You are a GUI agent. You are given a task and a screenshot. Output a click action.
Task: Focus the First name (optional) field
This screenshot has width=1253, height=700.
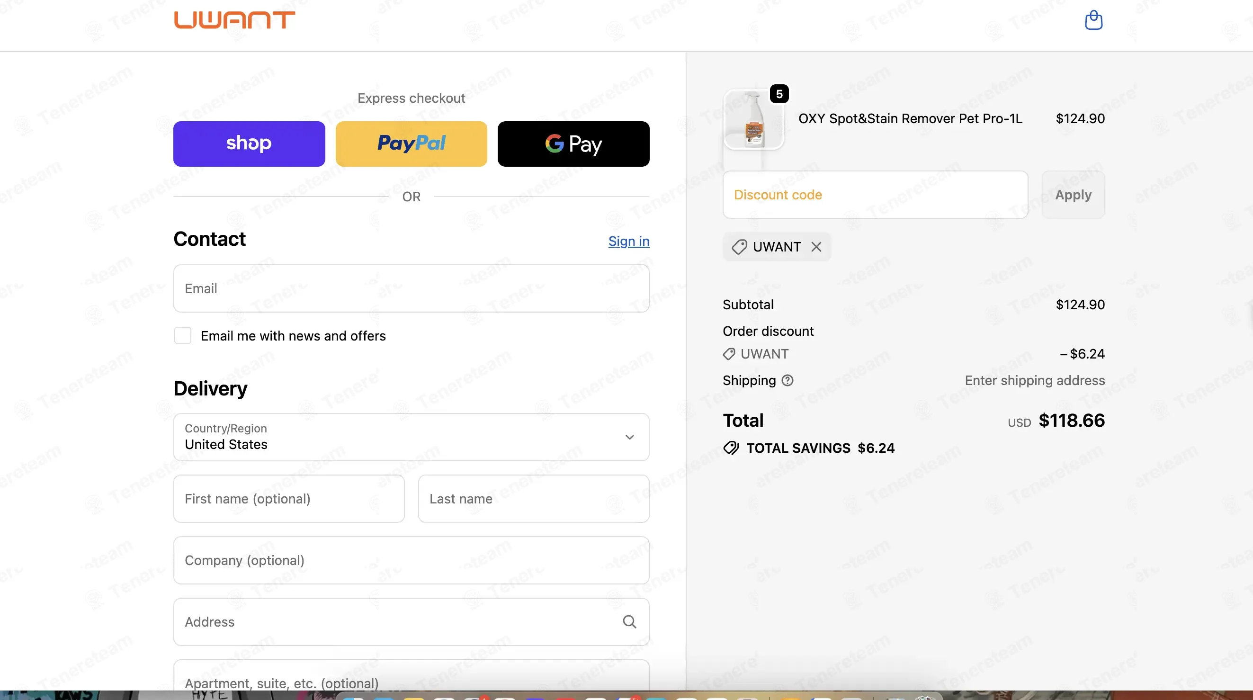coord(289,499)
